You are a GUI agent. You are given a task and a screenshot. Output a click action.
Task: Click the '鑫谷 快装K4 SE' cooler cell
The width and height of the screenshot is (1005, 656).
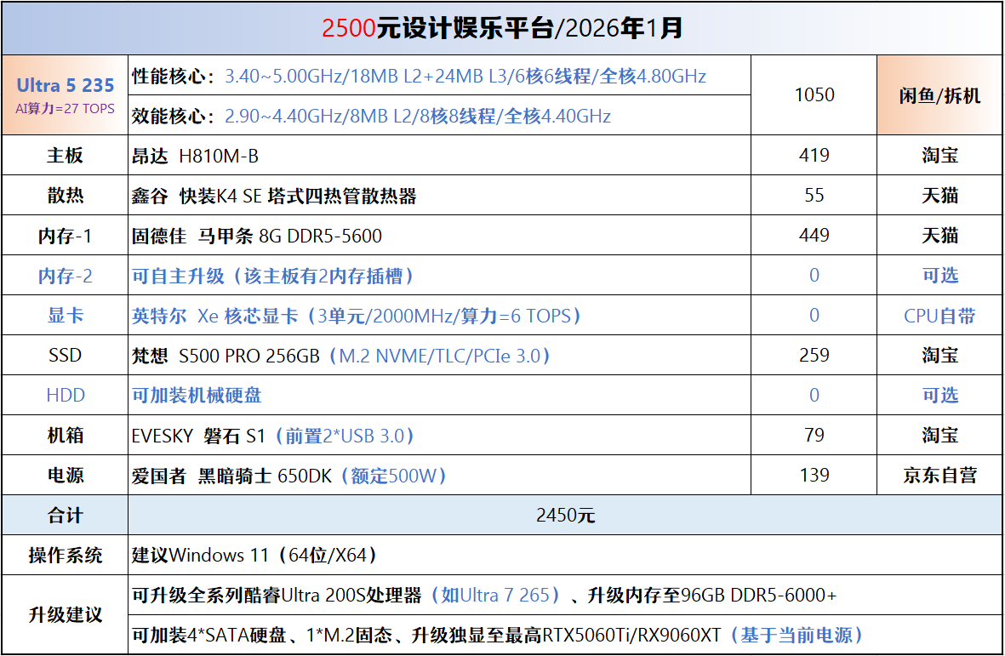coord(439,196)
